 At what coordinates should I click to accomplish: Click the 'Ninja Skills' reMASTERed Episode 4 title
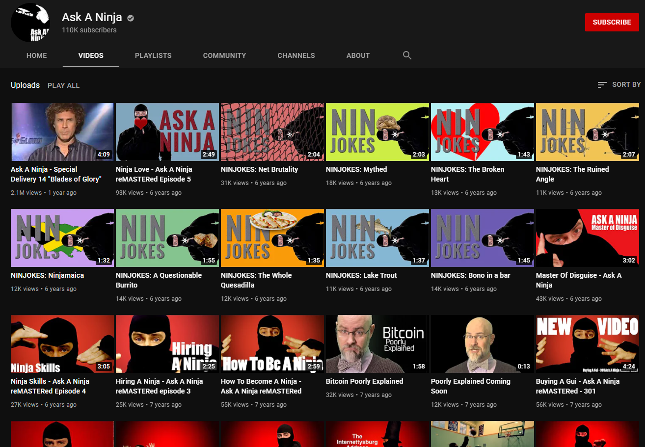(50, 386)
